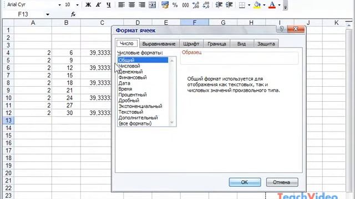Increase decimal places icon

click(x=196, y=5)
